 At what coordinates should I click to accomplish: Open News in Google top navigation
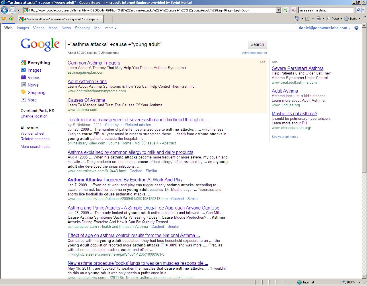pyautogui.click(x=66, y=28)
